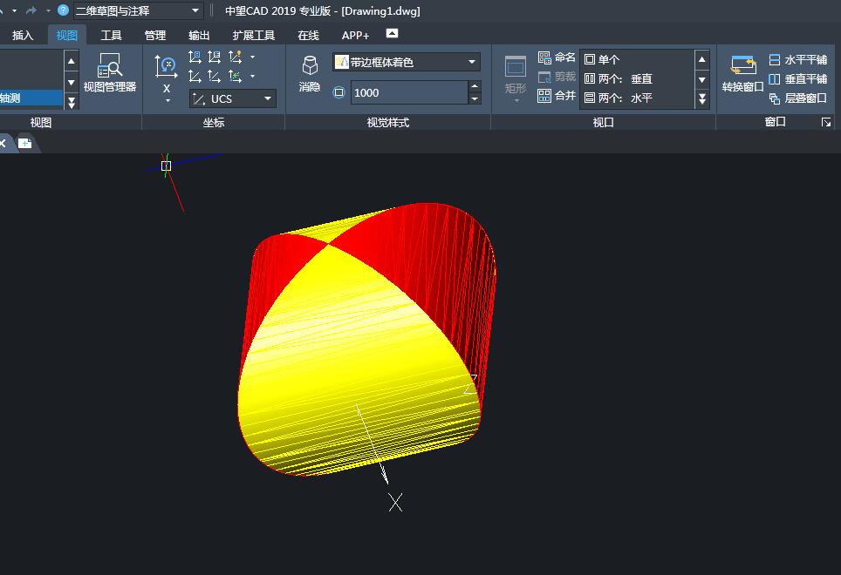Switch to the 工具 ribbon tab
The height and width of the screenshot is (575, 841).
coord(111,36)
